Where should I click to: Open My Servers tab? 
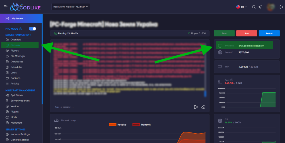[21, 18]
